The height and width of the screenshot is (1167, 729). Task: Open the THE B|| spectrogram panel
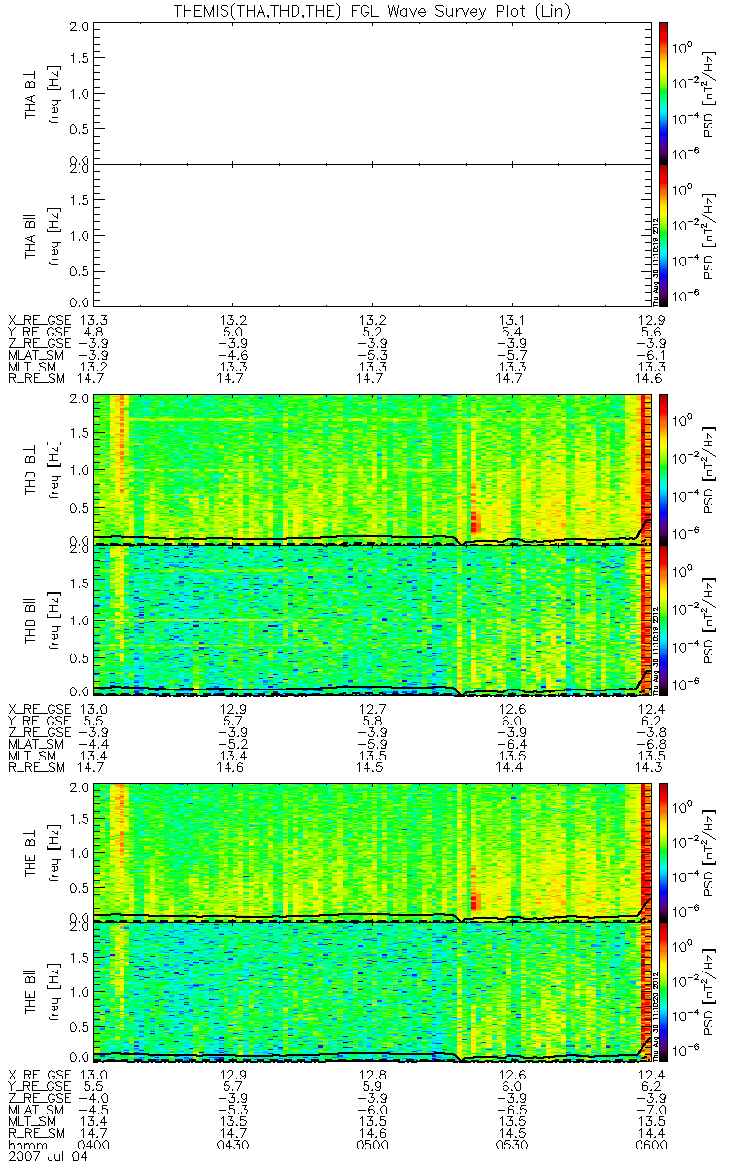[373, 991]
